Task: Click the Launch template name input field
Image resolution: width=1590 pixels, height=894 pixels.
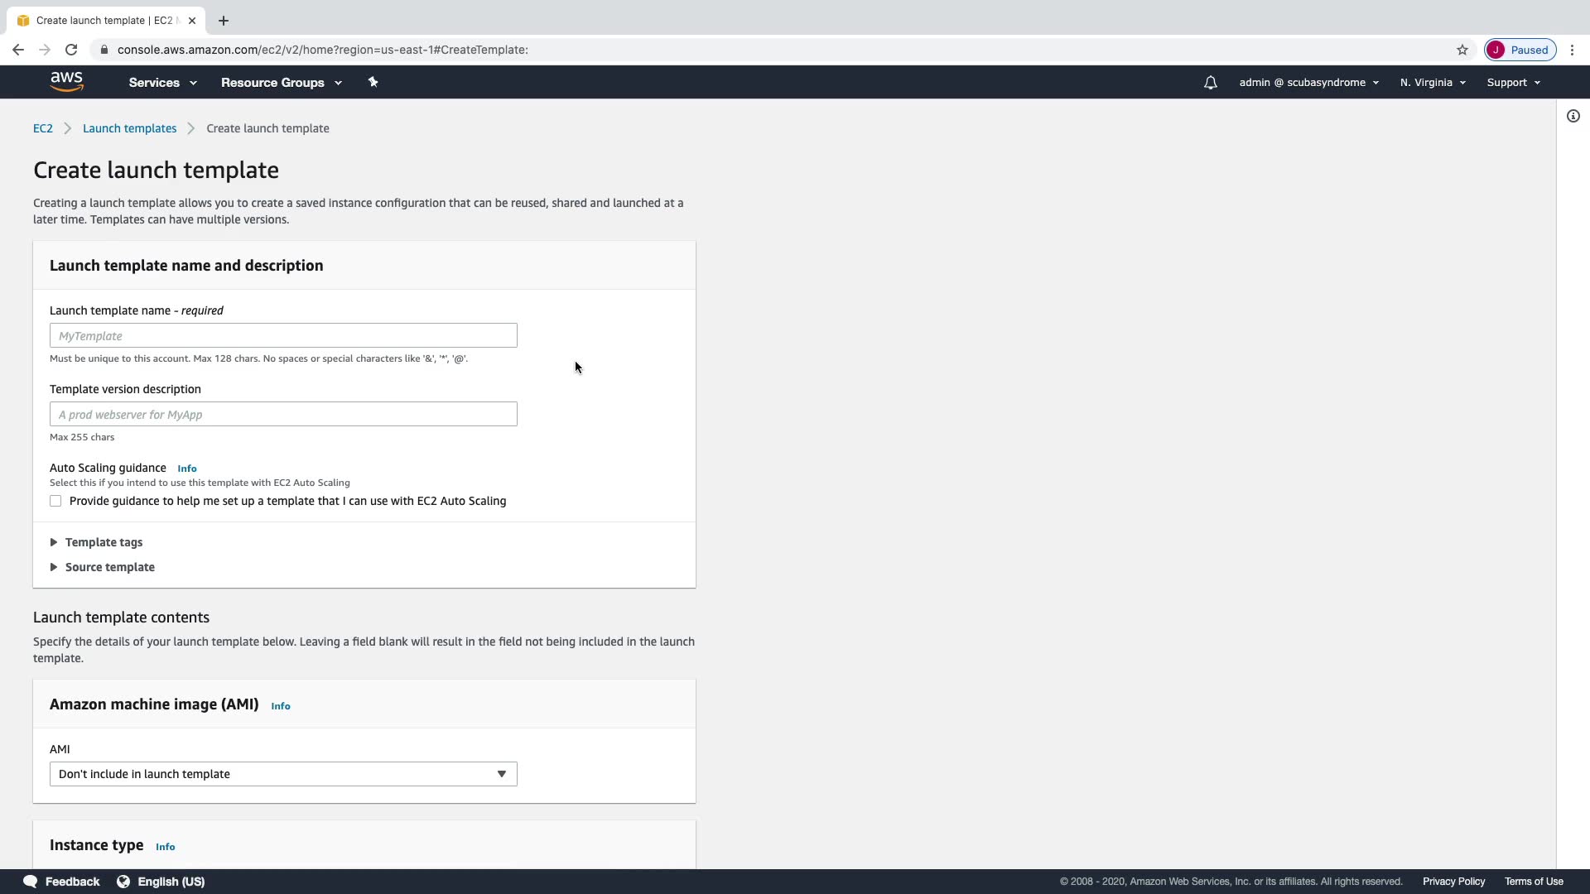Action: [x=283, y=335]
